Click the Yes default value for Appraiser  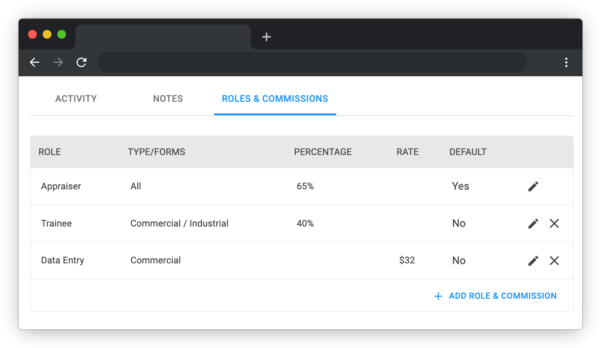pos(460,186)
